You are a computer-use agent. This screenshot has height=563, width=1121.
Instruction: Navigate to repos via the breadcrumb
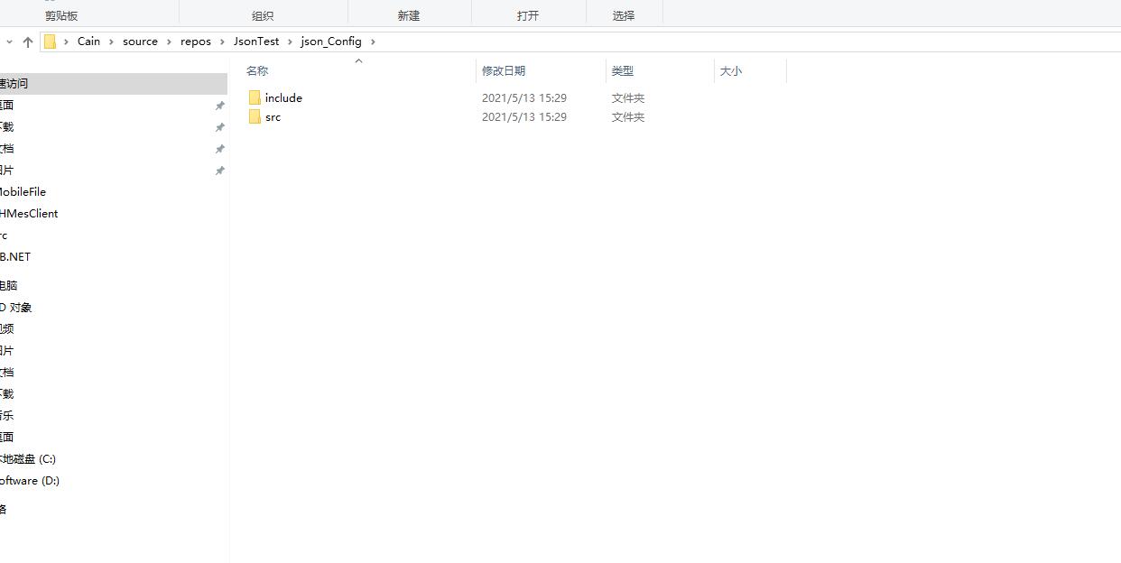196,41
